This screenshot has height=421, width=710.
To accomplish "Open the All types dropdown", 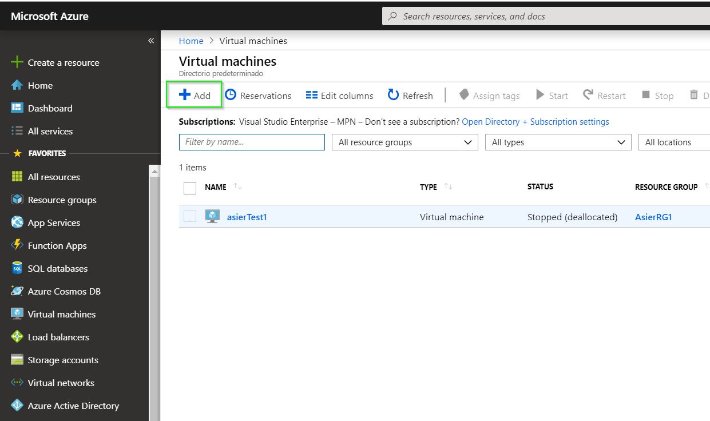I will click(x=558, y=142).
